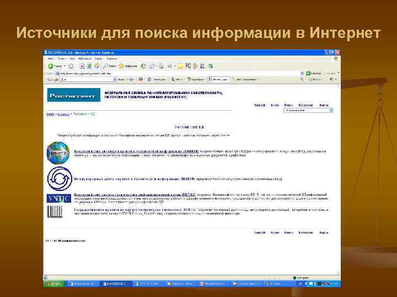Click the Stop loading page icon

pos(82,66)
